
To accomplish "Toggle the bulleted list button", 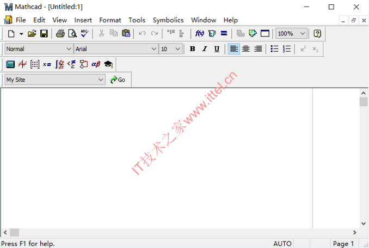I will [x=274, y=49].
